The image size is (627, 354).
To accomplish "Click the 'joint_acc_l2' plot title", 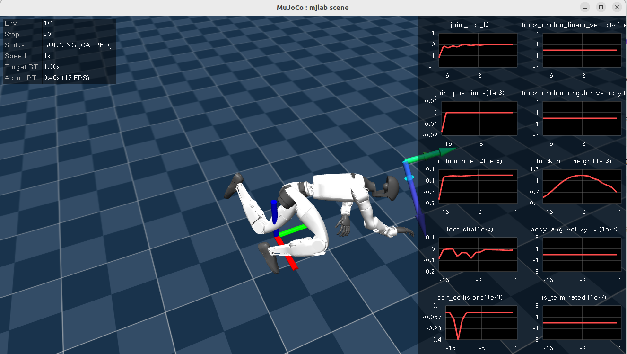I will [x=470, y=25].
